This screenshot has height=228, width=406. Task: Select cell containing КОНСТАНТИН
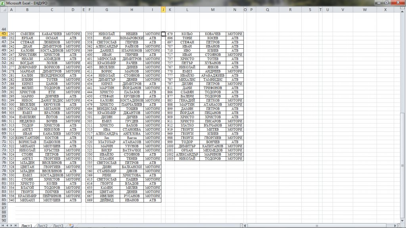coord(27,137)
